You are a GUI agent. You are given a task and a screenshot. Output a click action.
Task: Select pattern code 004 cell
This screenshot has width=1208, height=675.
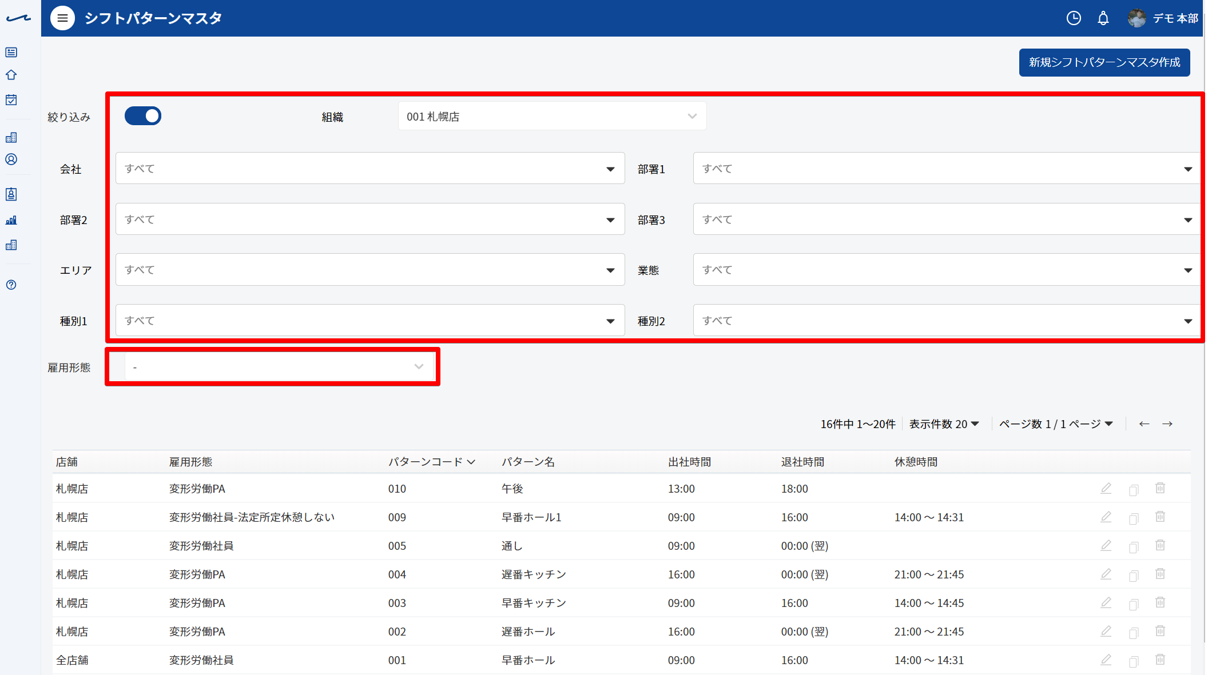tap(397, 574)
